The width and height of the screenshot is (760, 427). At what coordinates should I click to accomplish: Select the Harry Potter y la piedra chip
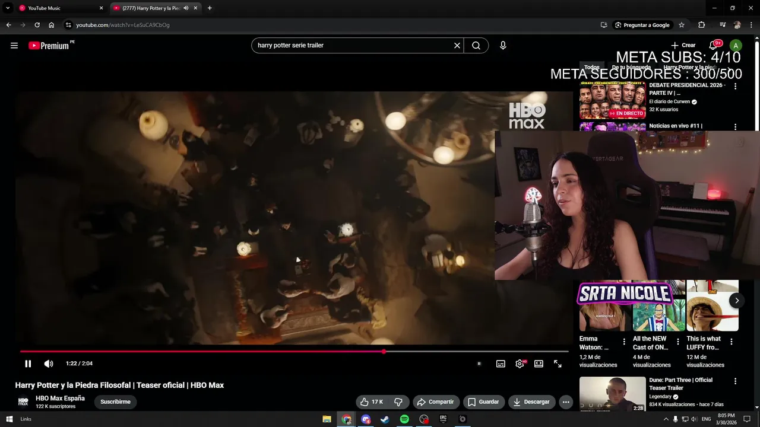(x=689, y=67)
